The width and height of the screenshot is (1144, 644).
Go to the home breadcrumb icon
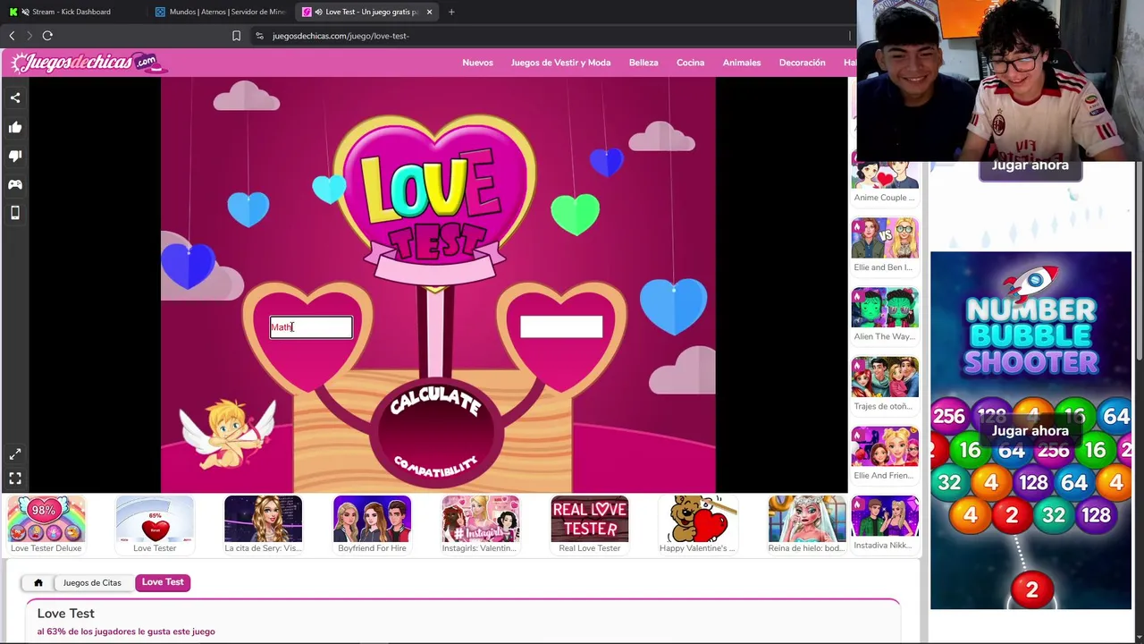(38, 583)
